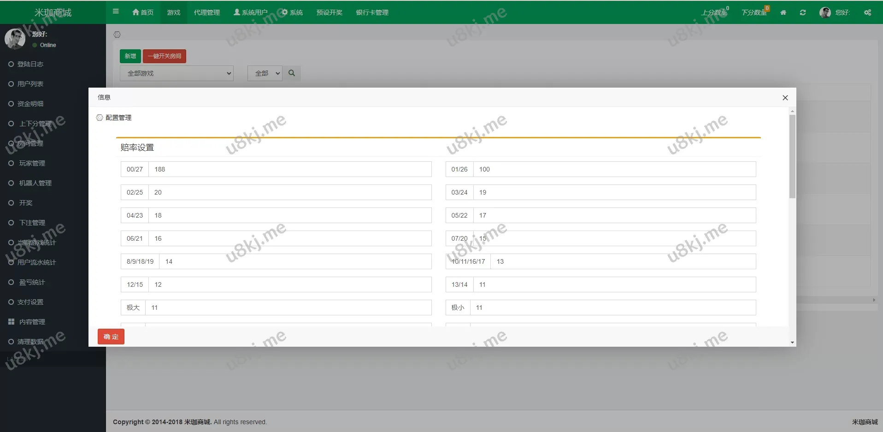Click the 一键开关房间 button
Viewport: 883px width, 432px height.
pyautogui.click(x=164, y=56)
